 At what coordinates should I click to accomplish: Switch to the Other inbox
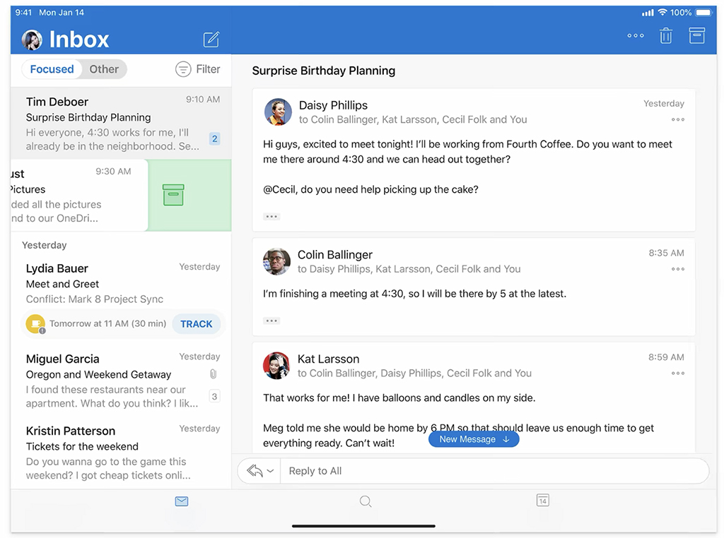(104, 69)
